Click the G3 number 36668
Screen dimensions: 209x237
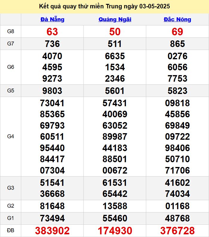tap(52, 194)
